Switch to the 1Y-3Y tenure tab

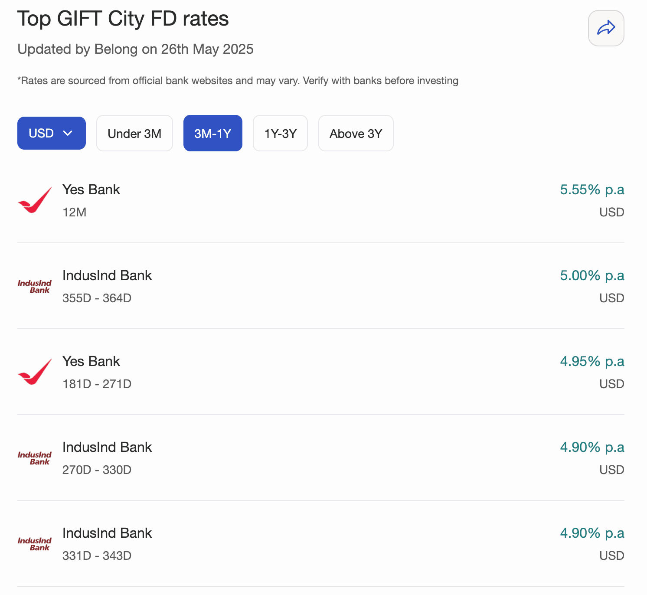(281, 133)
